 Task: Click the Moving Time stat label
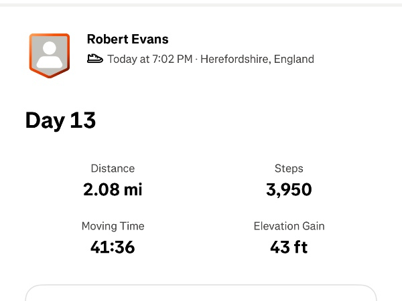113,226
